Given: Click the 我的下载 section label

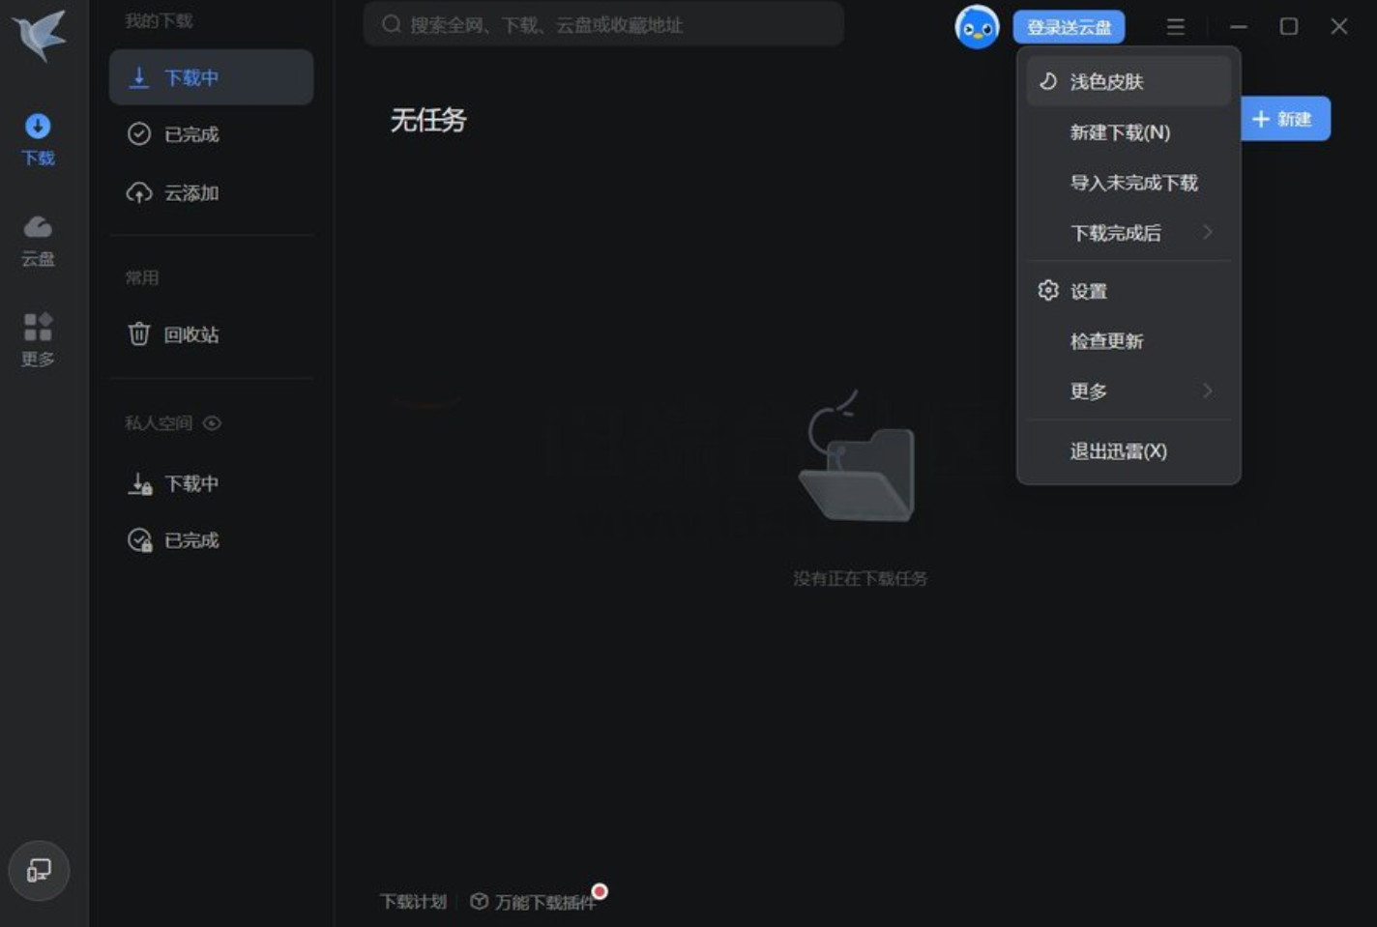Looking at the screenshot, I should tap(159, 20).
